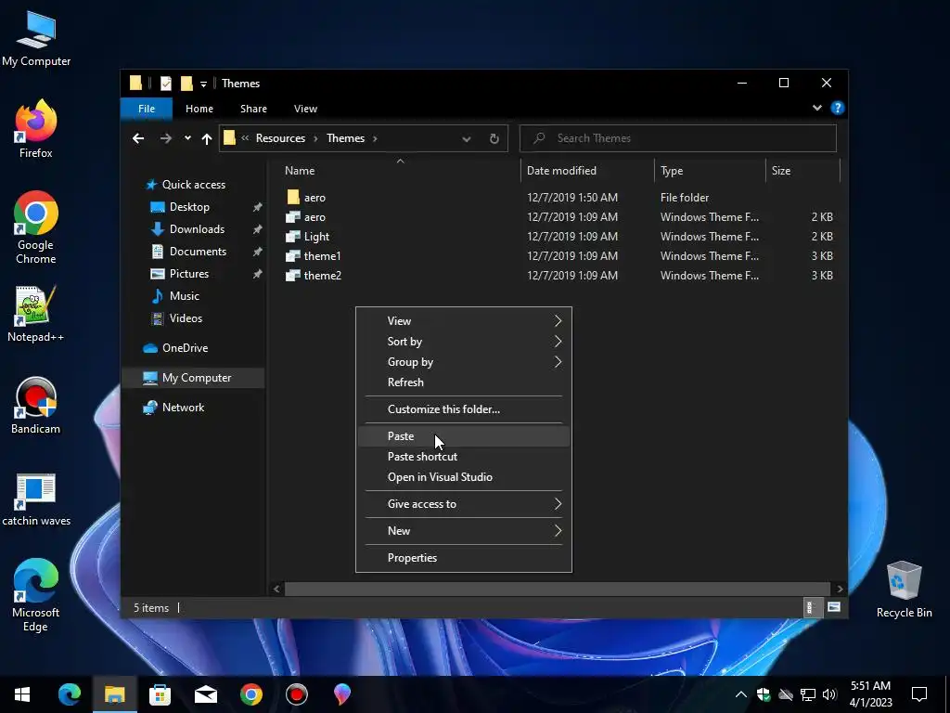
Task: Open the Share ribbon tab
Action: click(253, 109)
